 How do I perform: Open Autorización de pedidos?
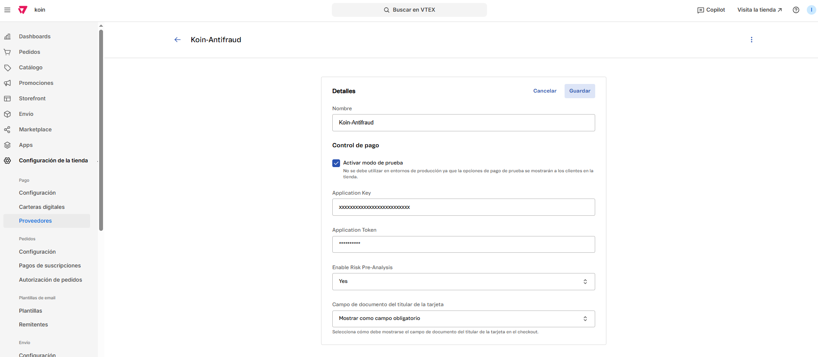pos(50,280)
